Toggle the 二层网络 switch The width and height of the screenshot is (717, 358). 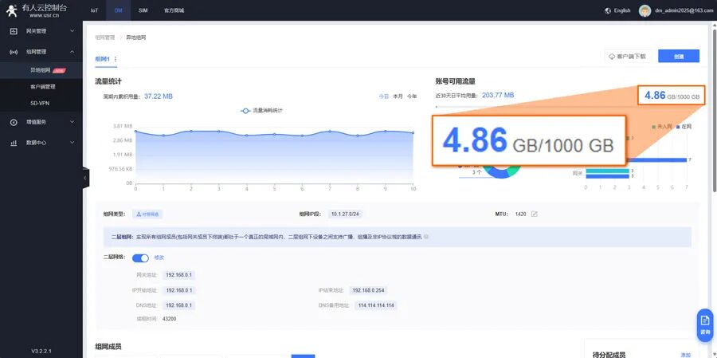pos(140,258)
